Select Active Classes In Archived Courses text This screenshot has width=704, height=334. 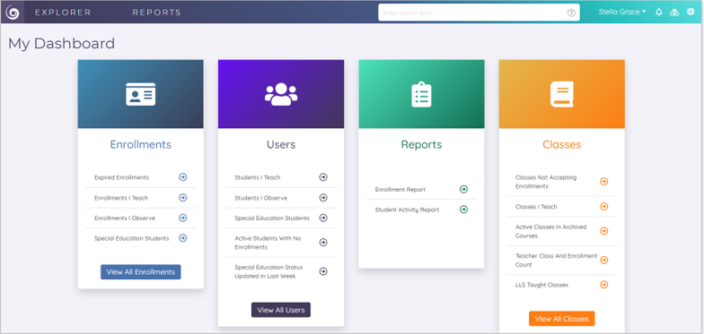pyautogui.click(x=551, y=231)
